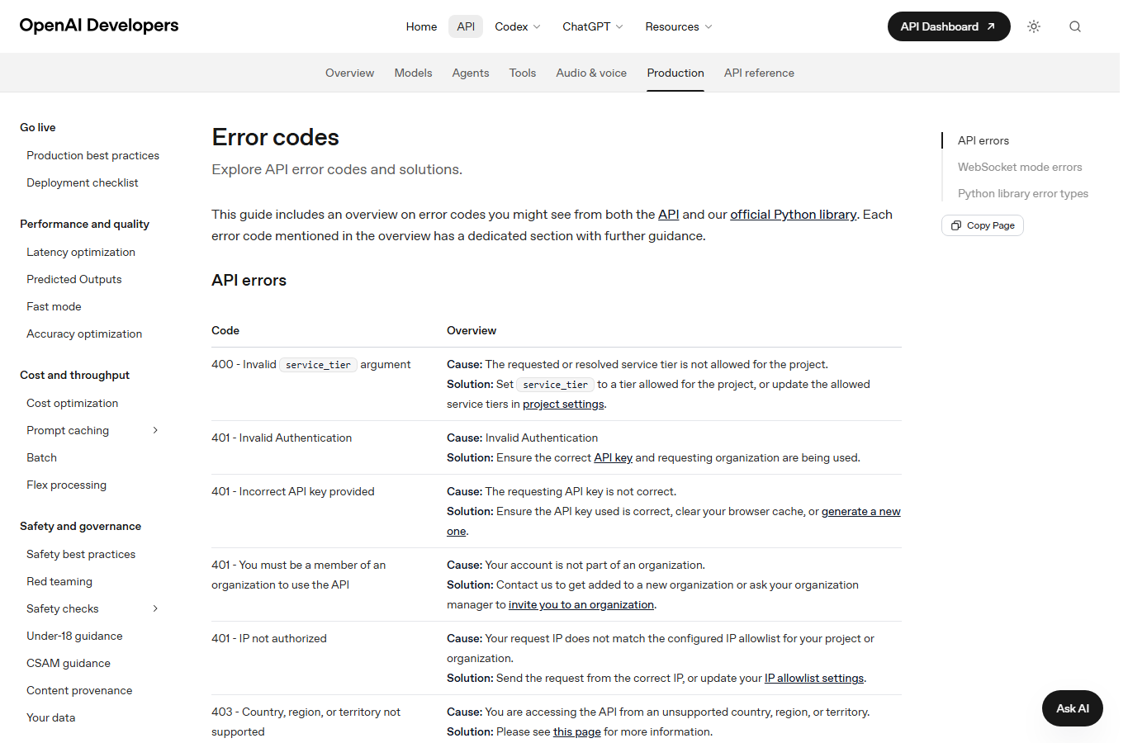1128x743 pixels.
Task: Open Prompt caching in sidebar
Action: tap(68, 430)
